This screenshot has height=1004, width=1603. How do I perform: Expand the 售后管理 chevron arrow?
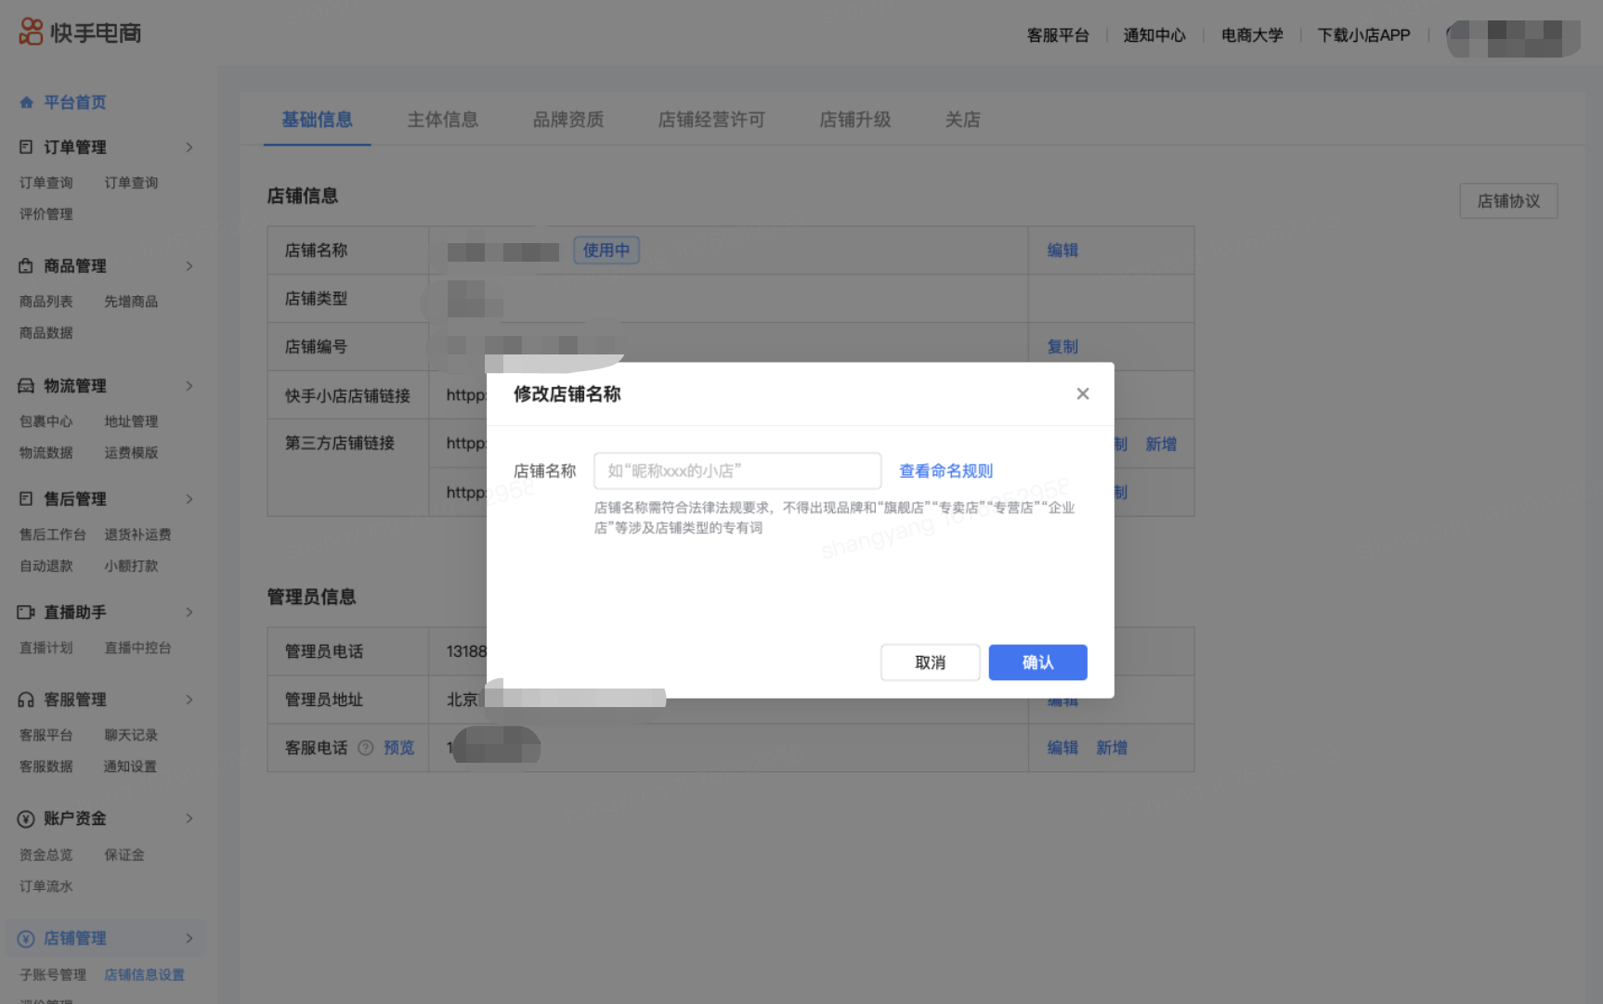pyautogui.click(x=189, y=499)
